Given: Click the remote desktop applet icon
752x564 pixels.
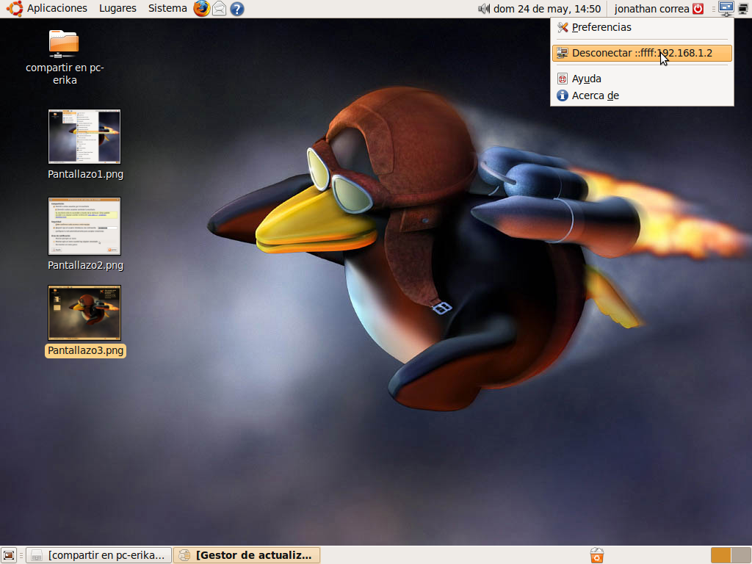Looking at the screenshot, I should [726, 8].
